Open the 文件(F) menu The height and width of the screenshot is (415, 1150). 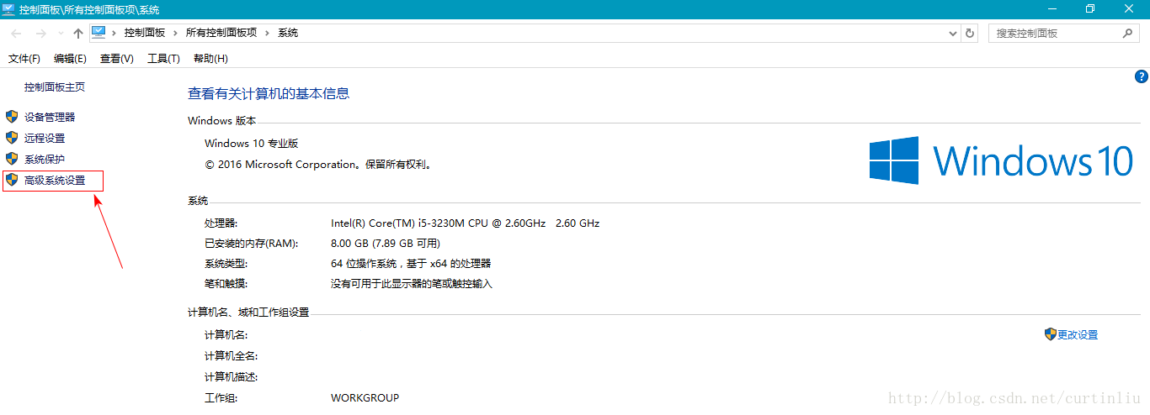click(x=24, y=58)
